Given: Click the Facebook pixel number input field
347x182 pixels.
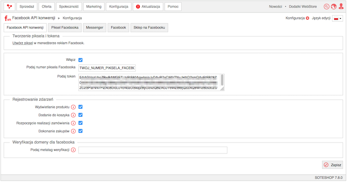Looking at the screenshot, I should 107,68.
